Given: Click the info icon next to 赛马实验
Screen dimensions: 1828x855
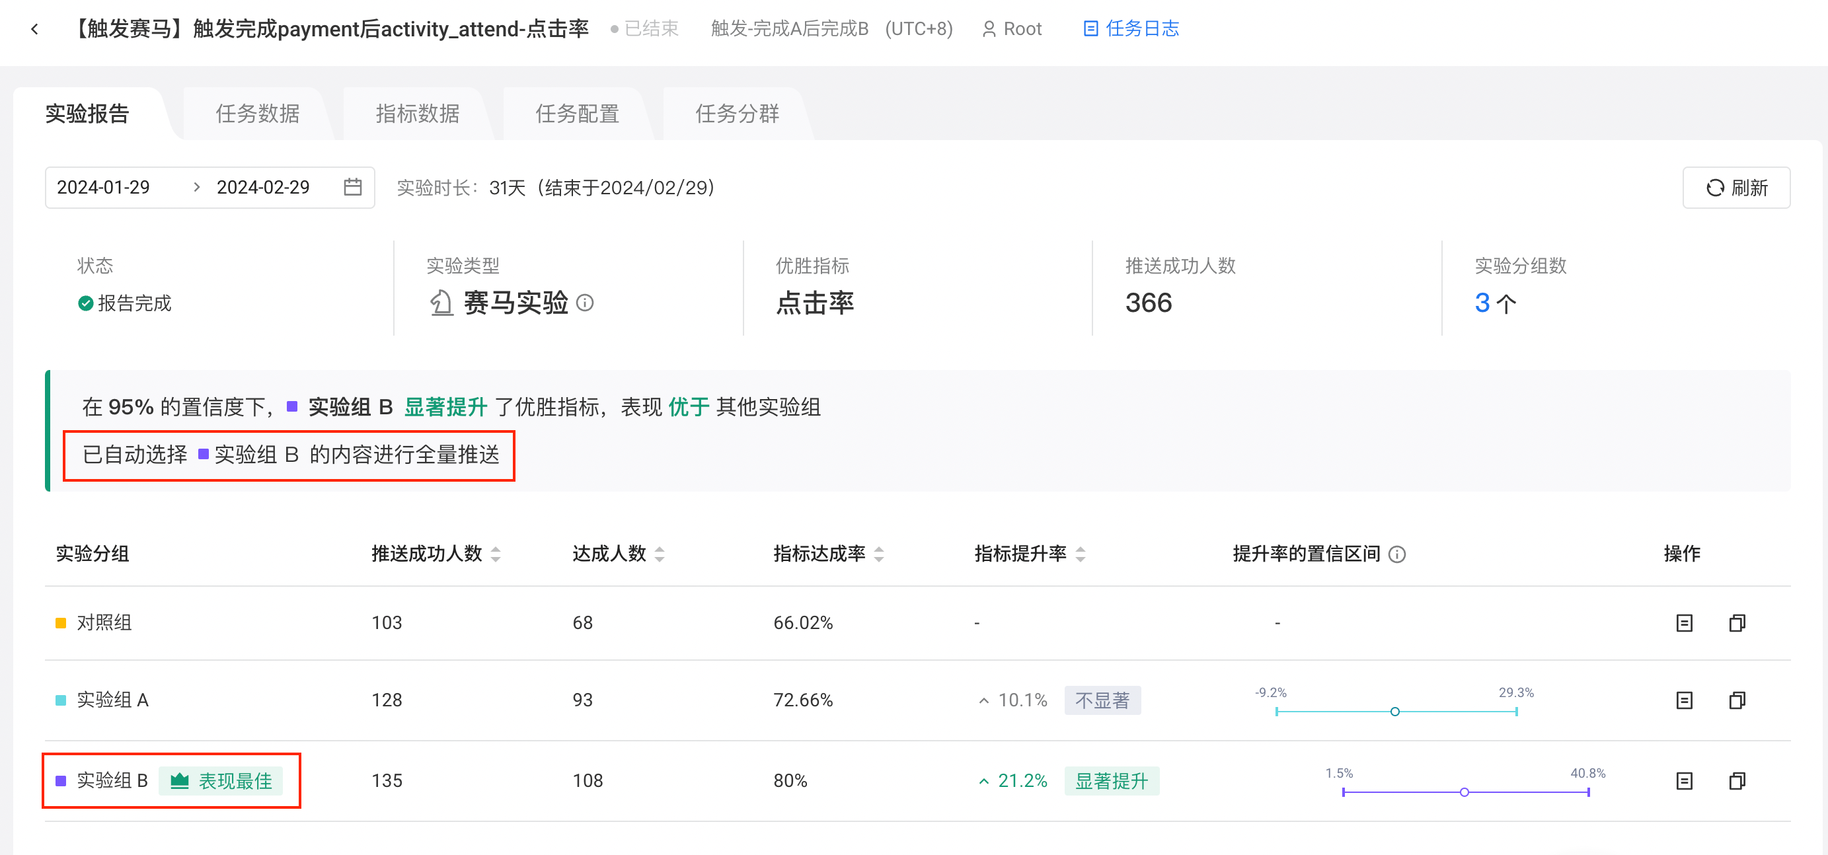Looking at the screenshot, I should click(x=586, y=303).
